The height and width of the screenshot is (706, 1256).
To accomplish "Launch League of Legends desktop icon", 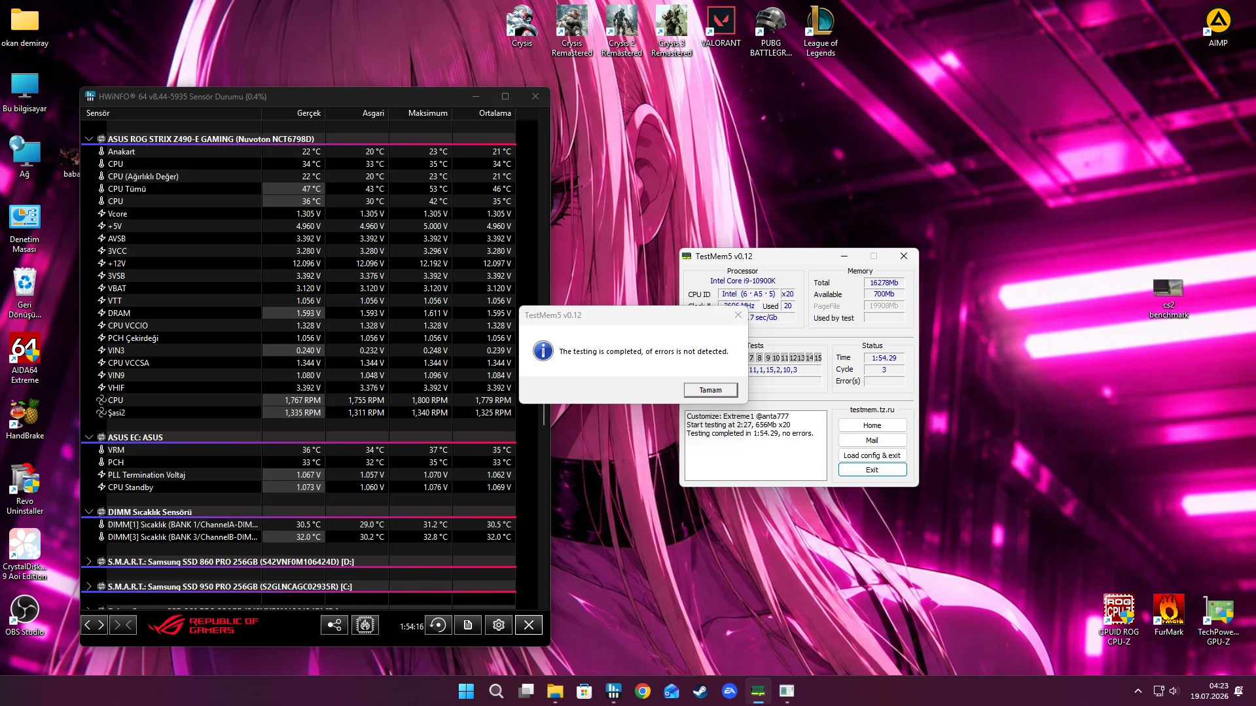I will pyautogui.click(x=820, y=31).
